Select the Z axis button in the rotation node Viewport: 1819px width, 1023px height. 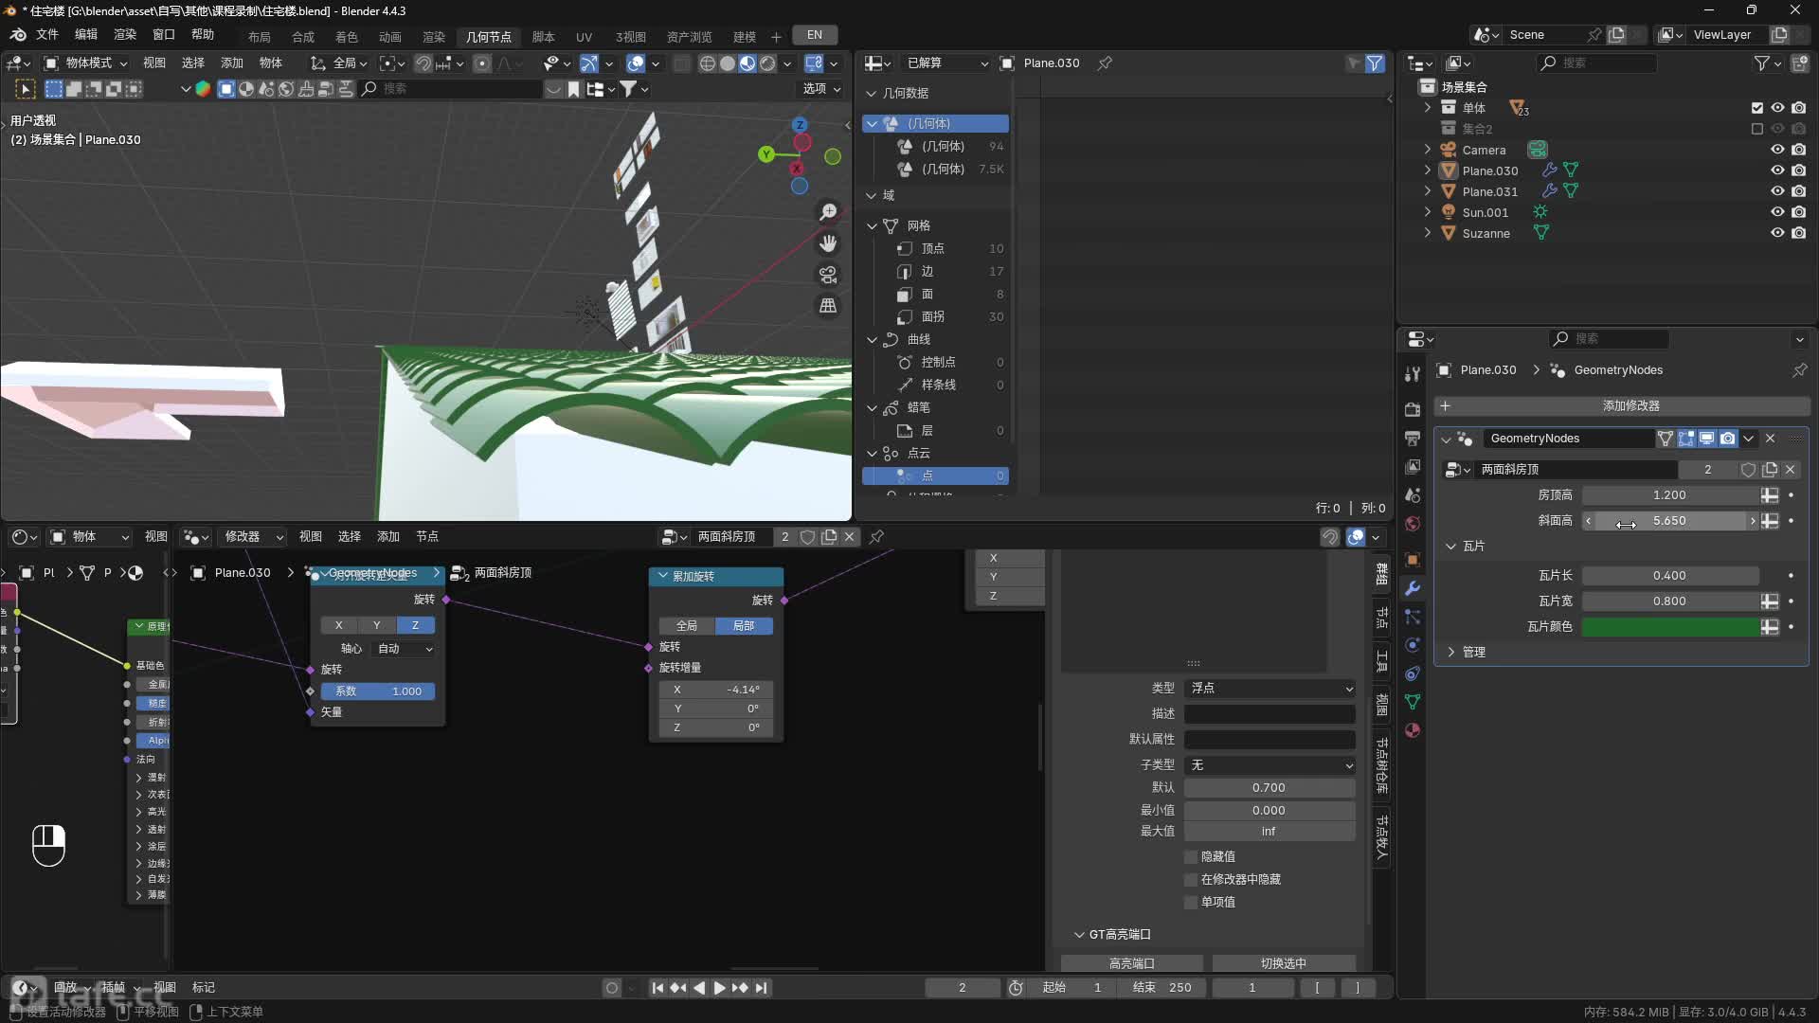(x=415, y=625)
